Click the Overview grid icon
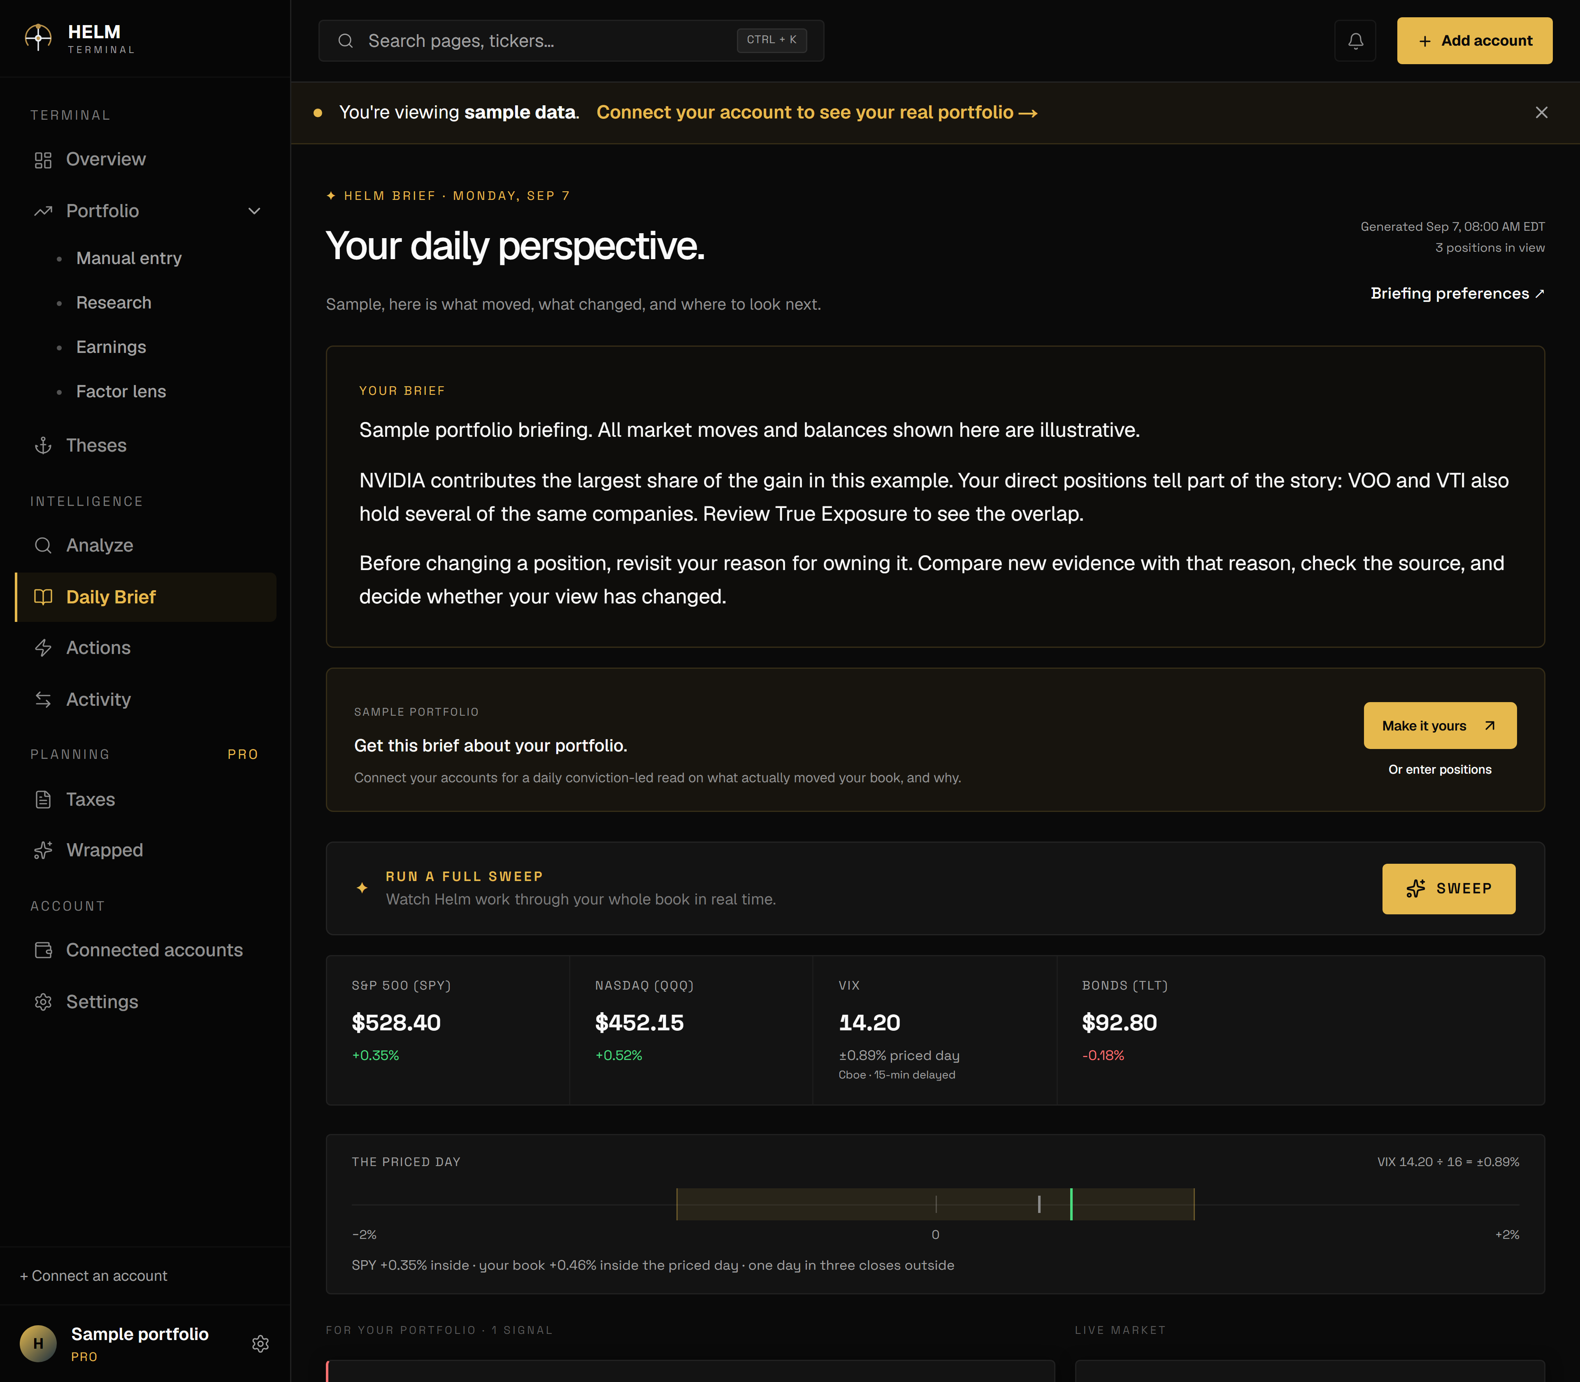The height and width of the screenshot is (1382, 1580). [x=43, y=160]
